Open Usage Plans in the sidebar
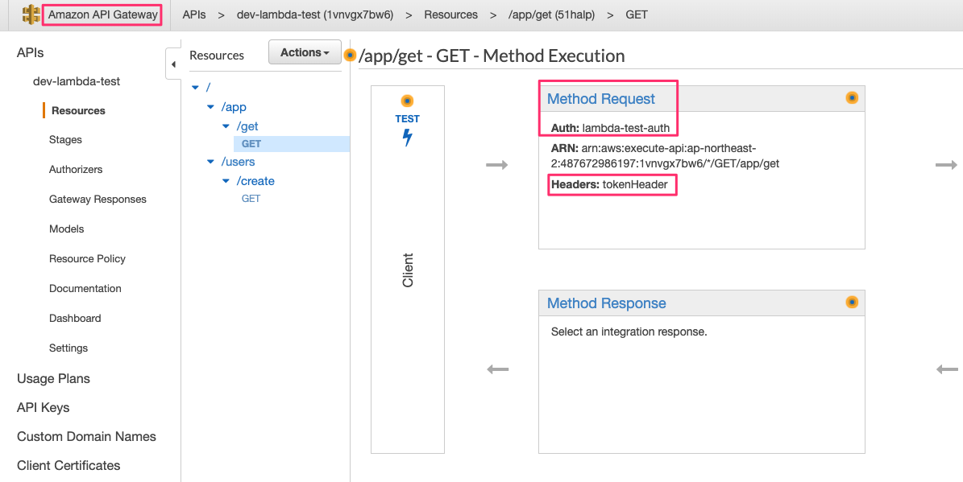963x482 pixels. click(53, 379)
